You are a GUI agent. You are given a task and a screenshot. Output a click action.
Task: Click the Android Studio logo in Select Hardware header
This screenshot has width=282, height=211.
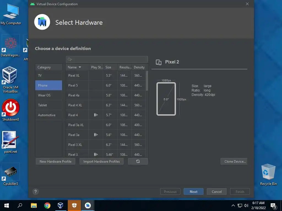pos(42,22)
